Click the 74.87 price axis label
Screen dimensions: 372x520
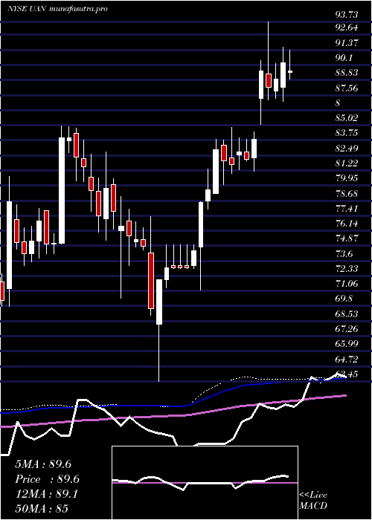[x=347, y=238]
